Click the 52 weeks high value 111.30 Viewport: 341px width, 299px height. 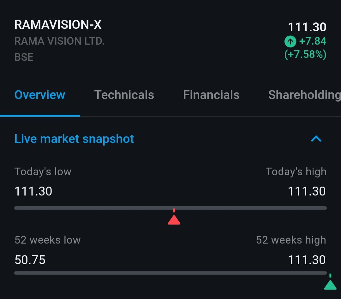[x=307, y=260]
